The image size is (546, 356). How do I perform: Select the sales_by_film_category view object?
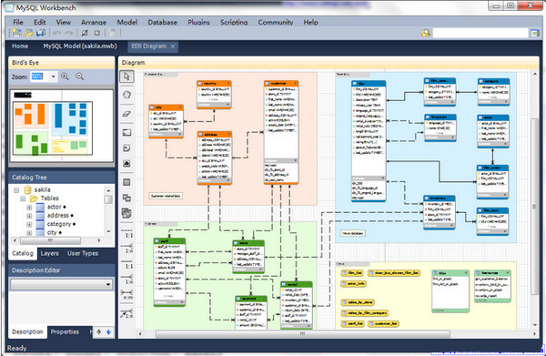364,313
